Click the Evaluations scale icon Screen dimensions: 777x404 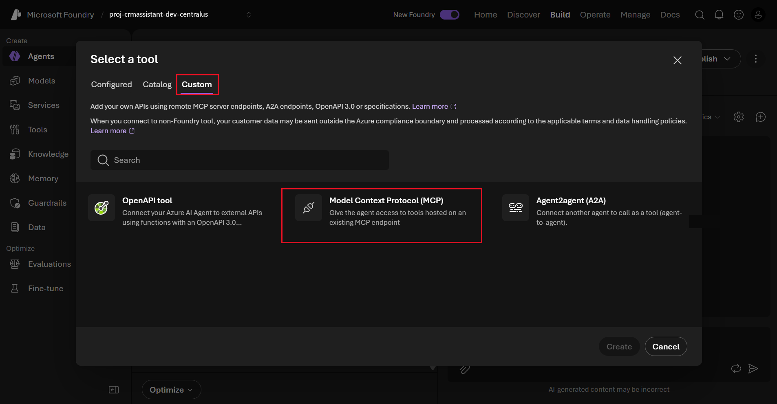(x=15, y=264)
